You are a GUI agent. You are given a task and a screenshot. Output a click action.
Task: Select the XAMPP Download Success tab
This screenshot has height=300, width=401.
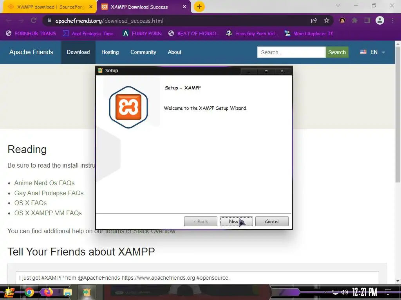point(139,7)
